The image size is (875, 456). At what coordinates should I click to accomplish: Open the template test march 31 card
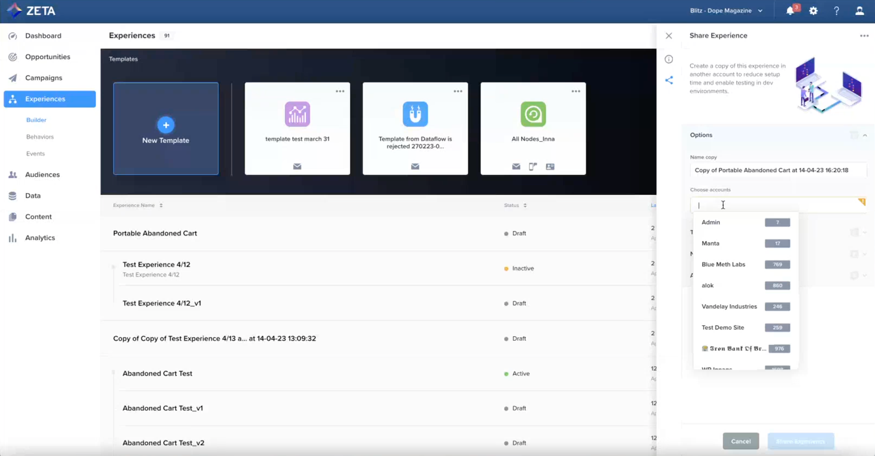(x=297, y=129)
